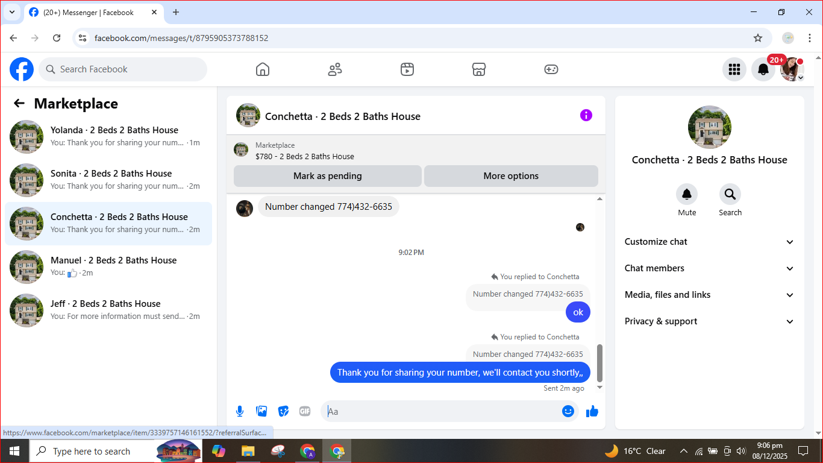Open the emoji picker in the message box
Screen dimensions: 823x463
click(568, 411)
